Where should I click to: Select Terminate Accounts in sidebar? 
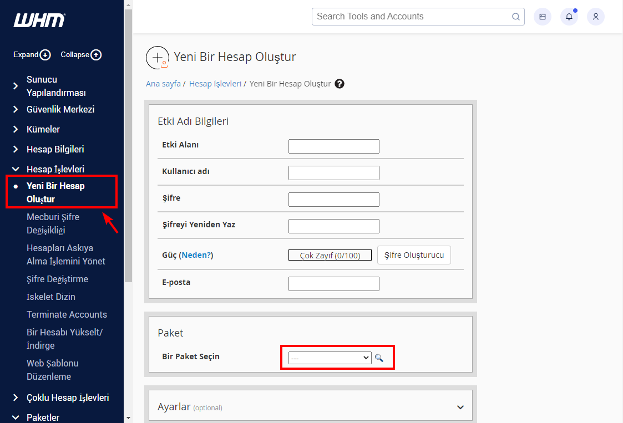click(67, 314)
